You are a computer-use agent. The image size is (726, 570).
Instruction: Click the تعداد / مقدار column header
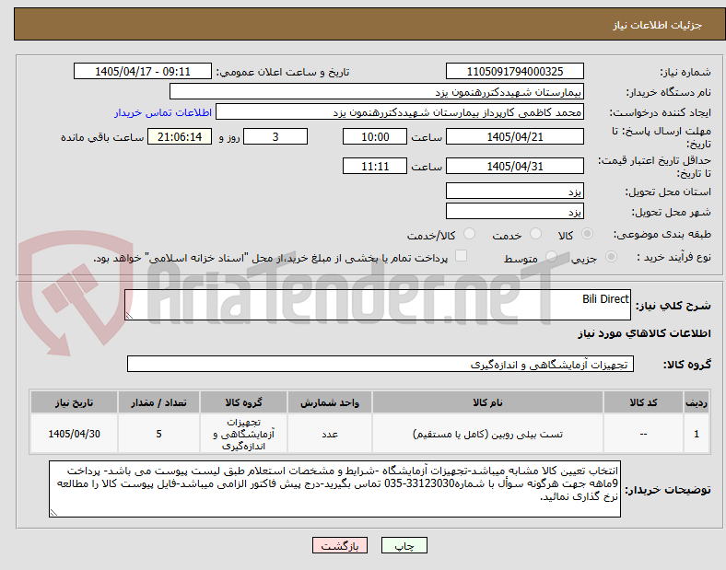158,402
